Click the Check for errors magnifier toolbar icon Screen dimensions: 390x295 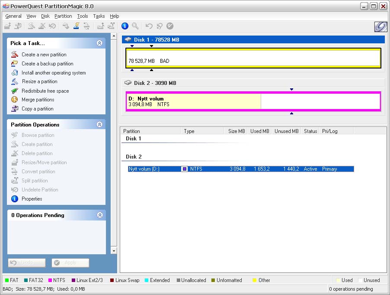[x=135, y=26]
